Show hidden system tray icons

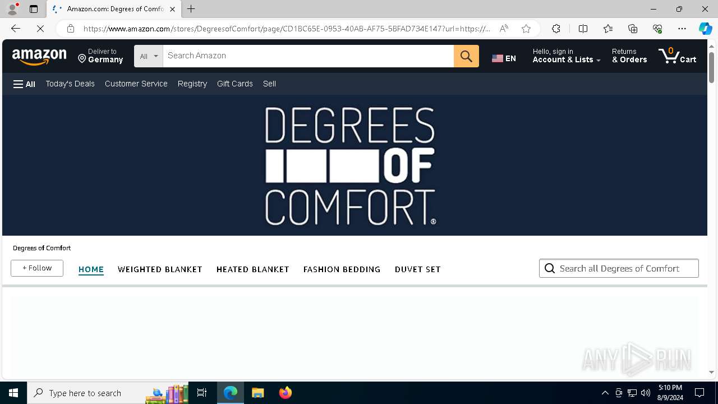[x=605, y=393]
